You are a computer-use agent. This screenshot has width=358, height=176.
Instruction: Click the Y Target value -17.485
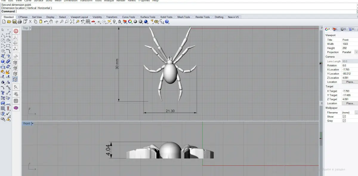(x=350, y=95)
